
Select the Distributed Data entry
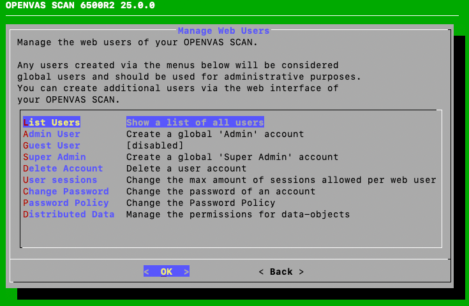[x=68, y=214]
